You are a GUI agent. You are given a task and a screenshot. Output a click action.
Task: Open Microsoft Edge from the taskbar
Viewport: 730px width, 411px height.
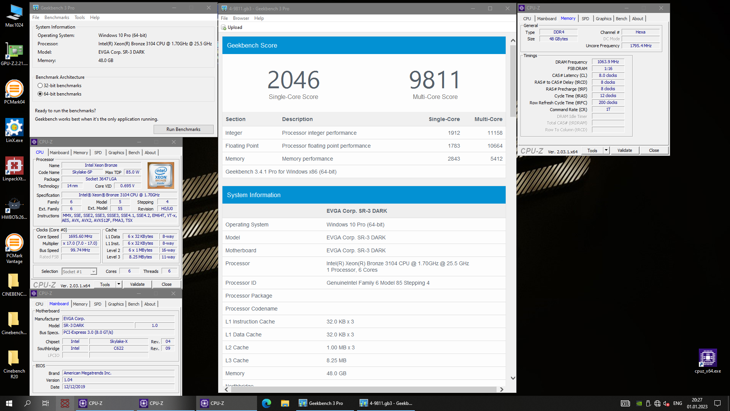pos(267,403)
